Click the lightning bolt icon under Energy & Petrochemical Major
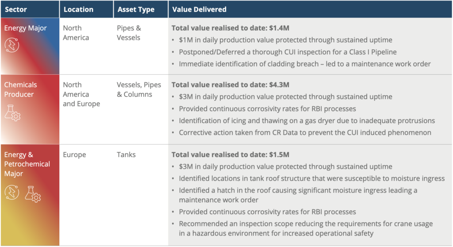The width and height of the screenshot is (453, 247). tap(12, 193)
